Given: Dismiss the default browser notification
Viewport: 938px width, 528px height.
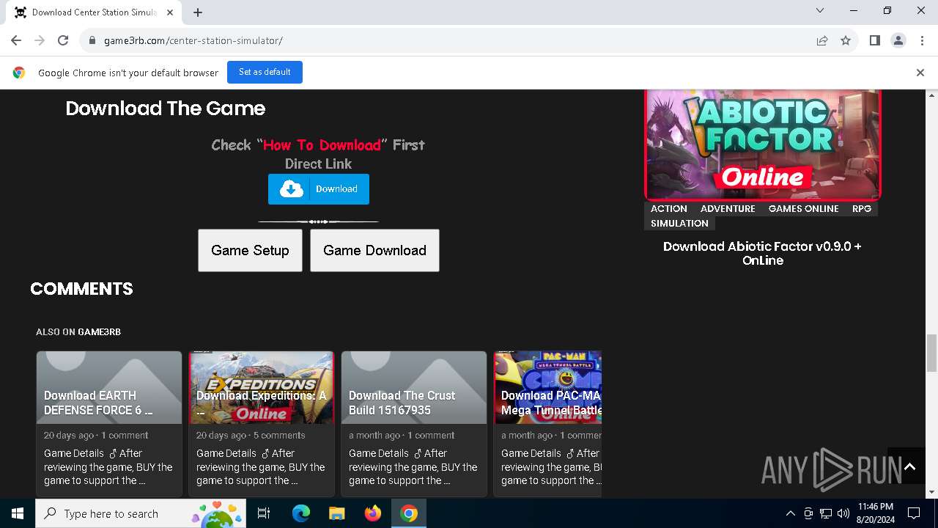Looking at the screenshot, I should tap(920, 72).
